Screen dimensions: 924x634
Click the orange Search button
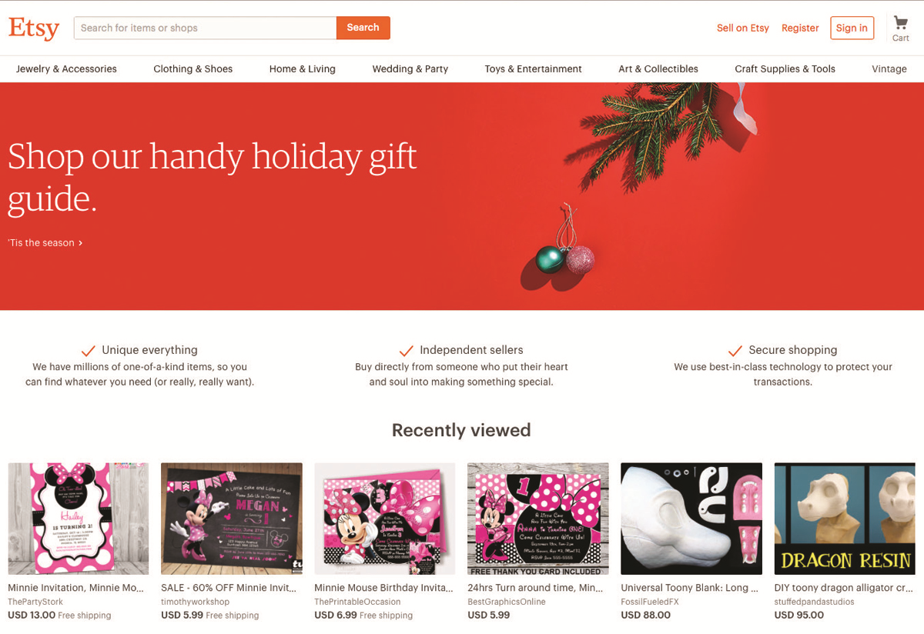click(363, 28)
